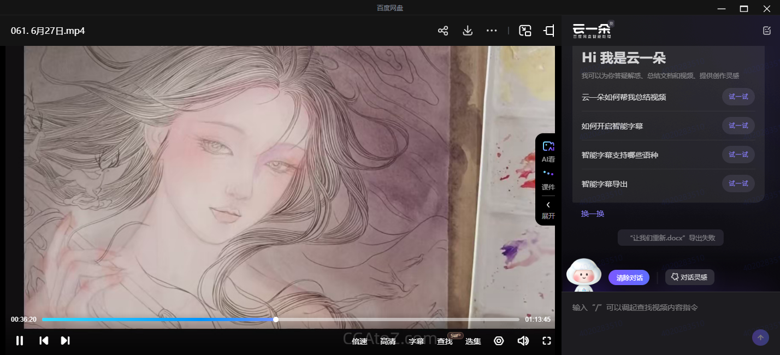Image resolution: width=780 pixels, height=355 pixels.
Task: Download the video using the download icon
Action: pos(468,31)
